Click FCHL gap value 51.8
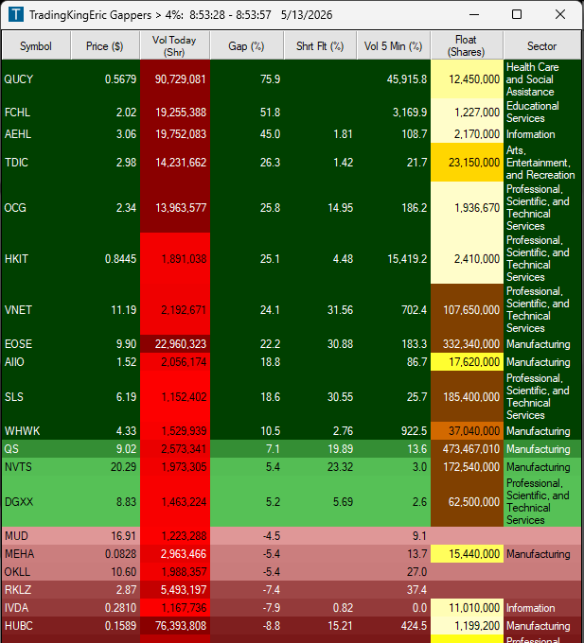This screenshot has width=584, height=643. click(270, 112)
